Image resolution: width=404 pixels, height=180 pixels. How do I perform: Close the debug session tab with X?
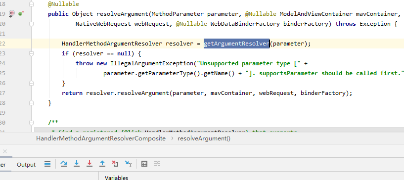tap(5, 151)
